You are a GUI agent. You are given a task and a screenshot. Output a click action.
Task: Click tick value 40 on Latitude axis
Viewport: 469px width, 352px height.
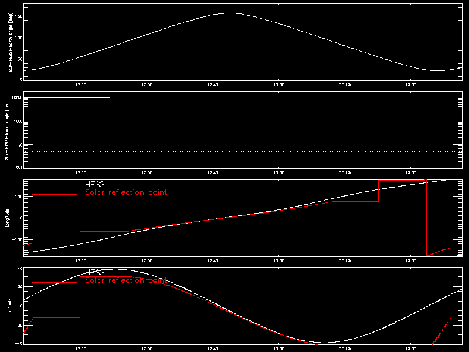(x=20, y=269)
